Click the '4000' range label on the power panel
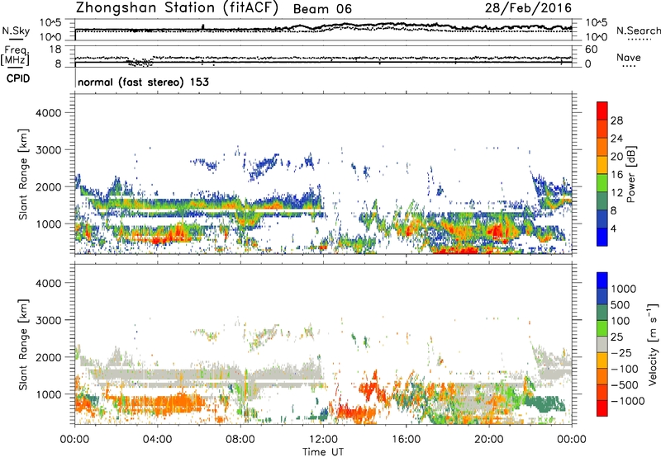 pyautogui.click(x=49, y=113)
